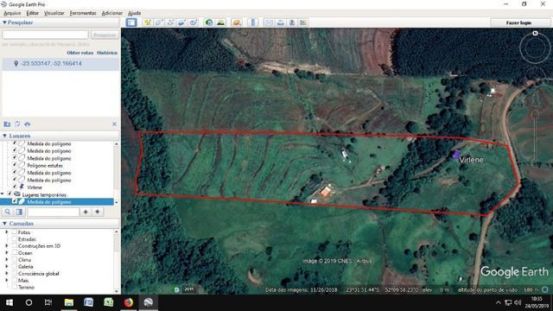Add a new placemark pin

[148, 22]
